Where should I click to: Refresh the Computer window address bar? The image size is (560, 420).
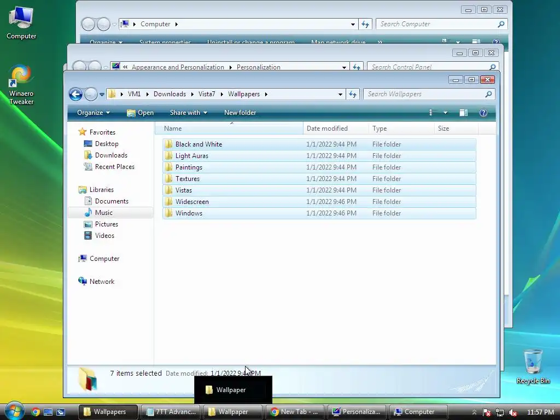pos(365,24)
